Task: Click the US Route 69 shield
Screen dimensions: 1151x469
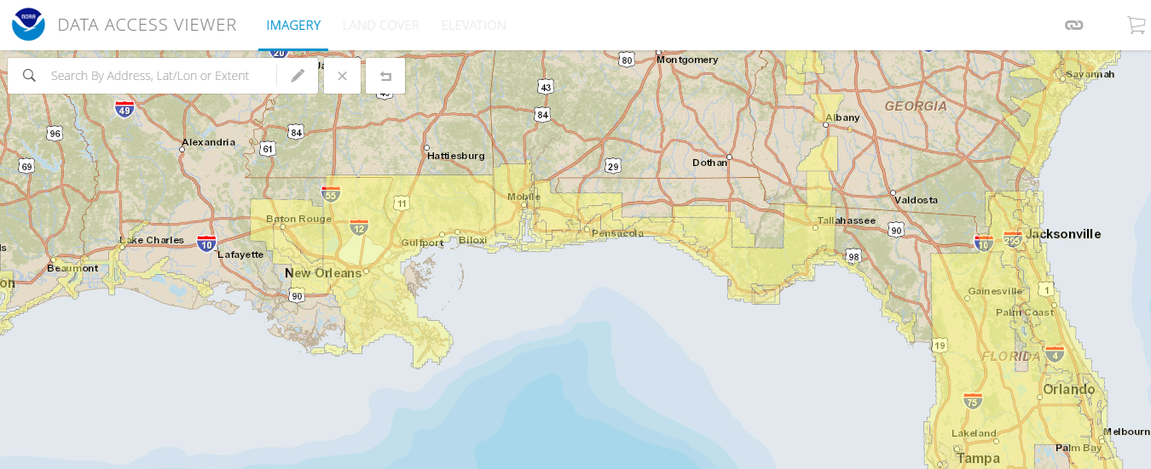Action: pos(26,166)
